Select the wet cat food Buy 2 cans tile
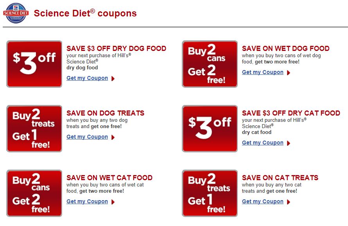 coord(34,193)
